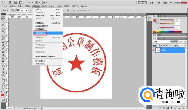Viewport: 188px width, 110px height.
Task: Toggle Quick Mask mode icon
Action: pyautogui.click(x=3, y=100)
